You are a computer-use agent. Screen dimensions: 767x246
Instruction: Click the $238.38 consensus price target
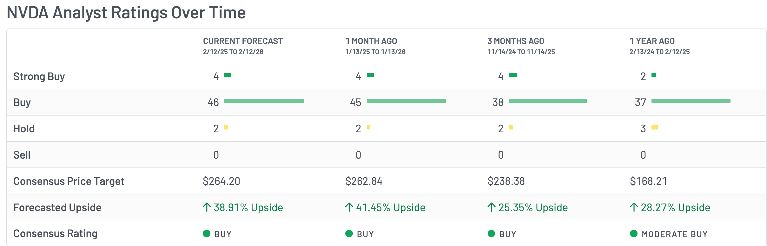[x=506, y=181]
